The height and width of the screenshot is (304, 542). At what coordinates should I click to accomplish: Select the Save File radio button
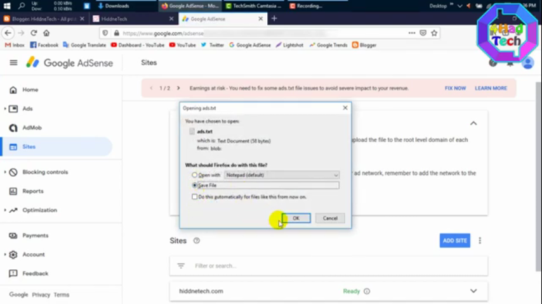point(195,186)
